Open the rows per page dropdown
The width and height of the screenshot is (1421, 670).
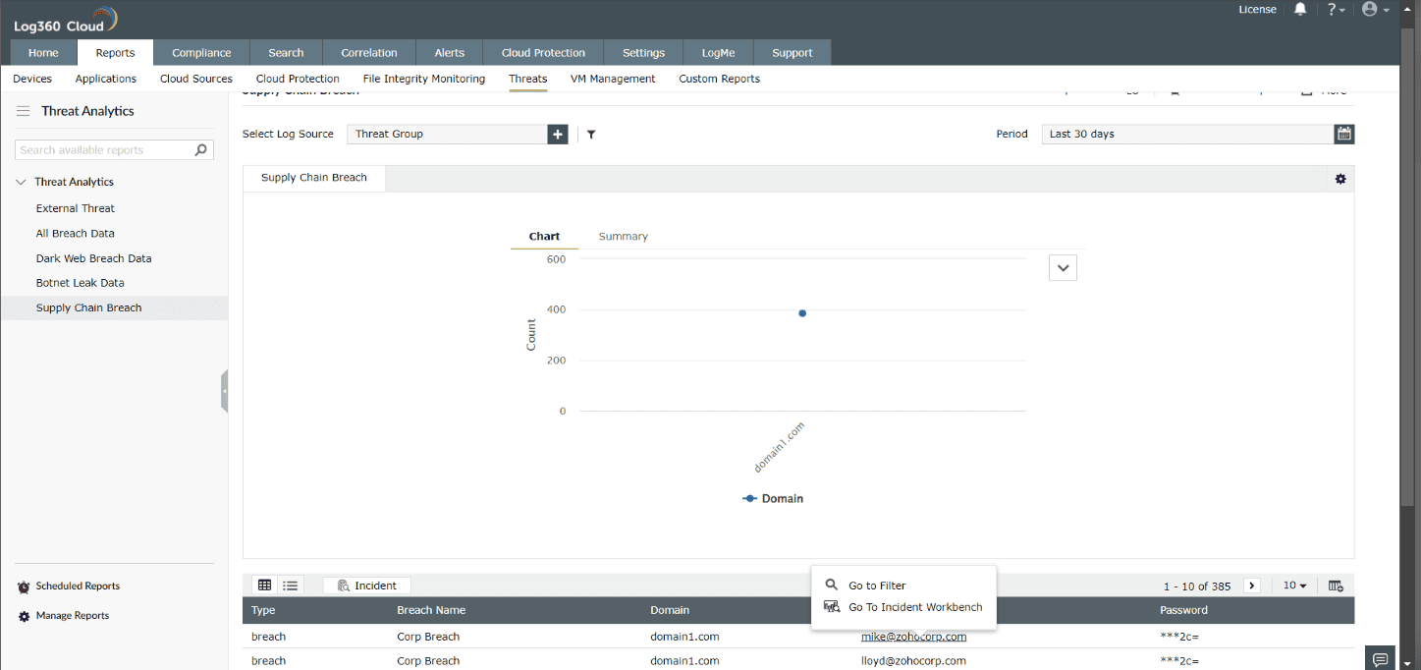click(x=1295, y=586)
